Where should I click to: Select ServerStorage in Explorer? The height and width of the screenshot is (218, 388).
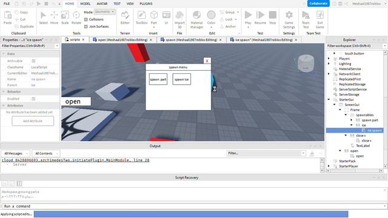pyautogui.click(x=349, y=94)
